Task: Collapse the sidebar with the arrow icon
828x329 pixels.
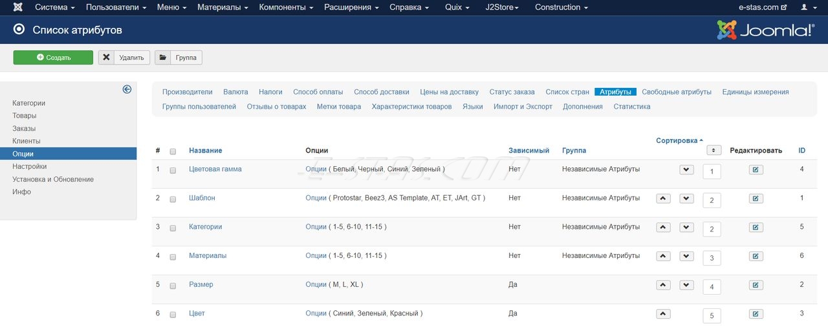Action: click(x=127, y=89)
